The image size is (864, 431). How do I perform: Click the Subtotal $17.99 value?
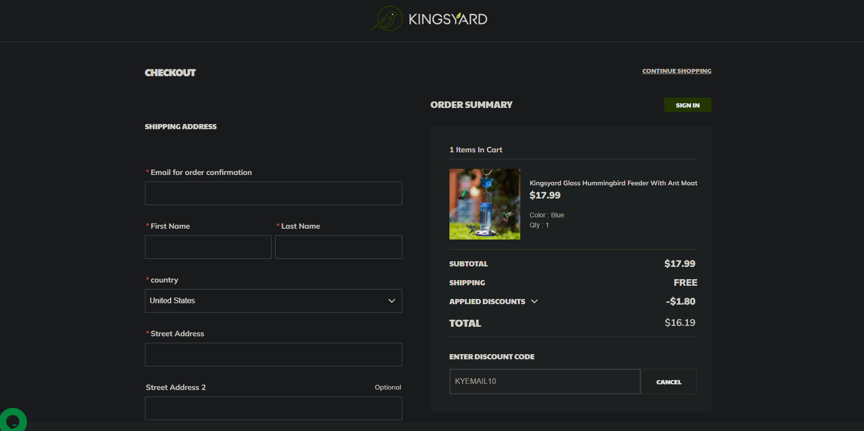coord(680,264)
